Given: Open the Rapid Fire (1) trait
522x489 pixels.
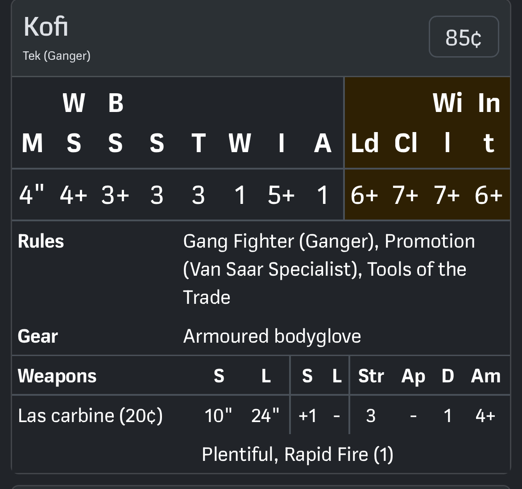Looking at the screenshot, I should click(x=339, y=454).
